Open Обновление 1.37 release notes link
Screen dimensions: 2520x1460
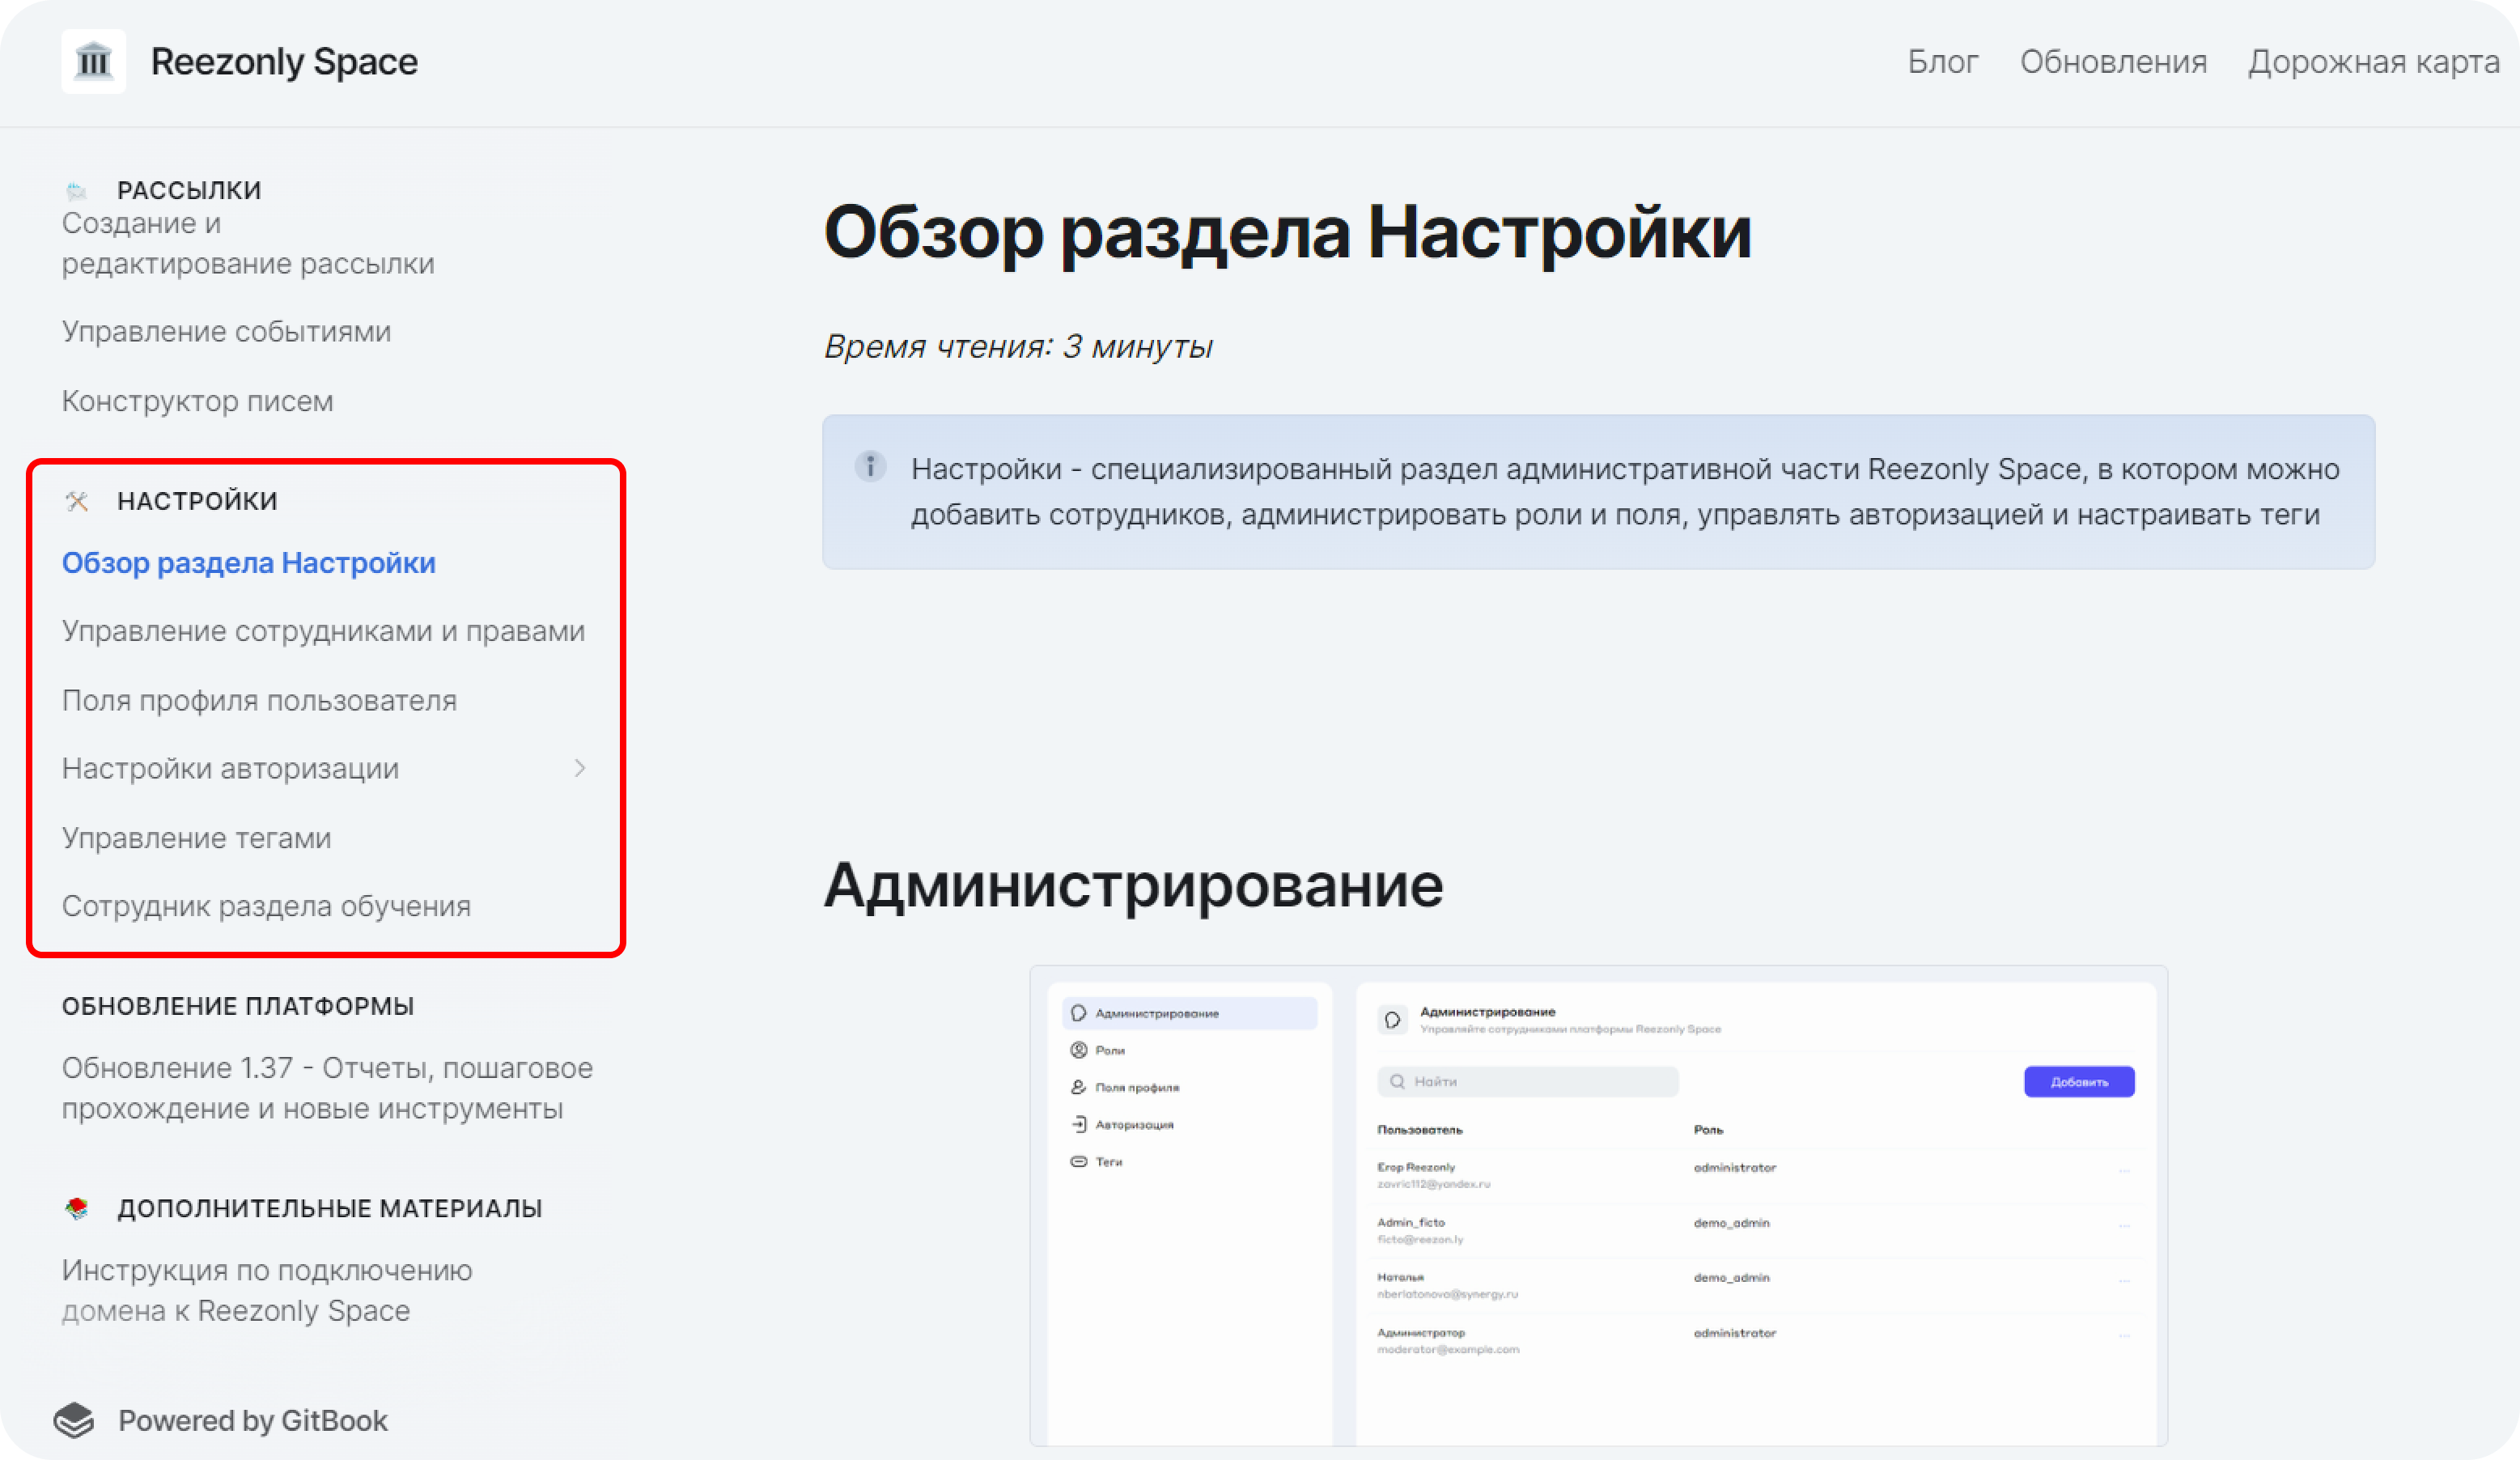point(326,1088)
